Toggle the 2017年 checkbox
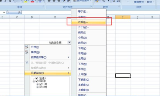The width and height of the screenshot is (160, 96). tap(37, 81)
